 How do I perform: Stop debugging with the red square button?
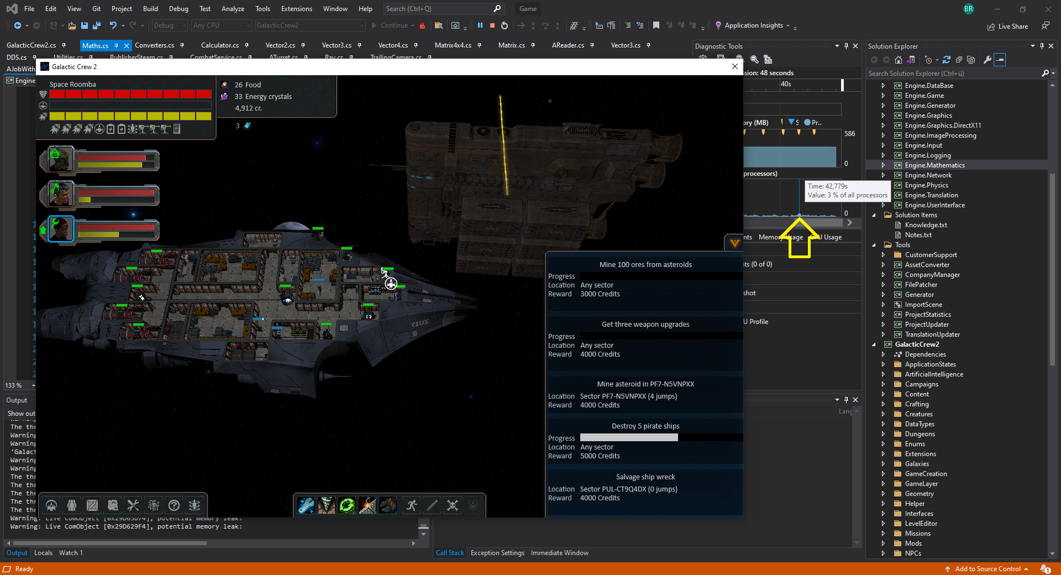[492, 25]
